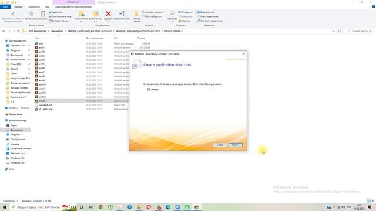The width and height of the screenshot is (376, 211).
Task: Click the Task View taskbar icon
Action: 91,207
